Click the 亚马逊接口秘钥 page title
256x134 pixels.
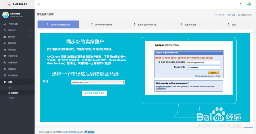pyautogui.click(x=45, y=14)
